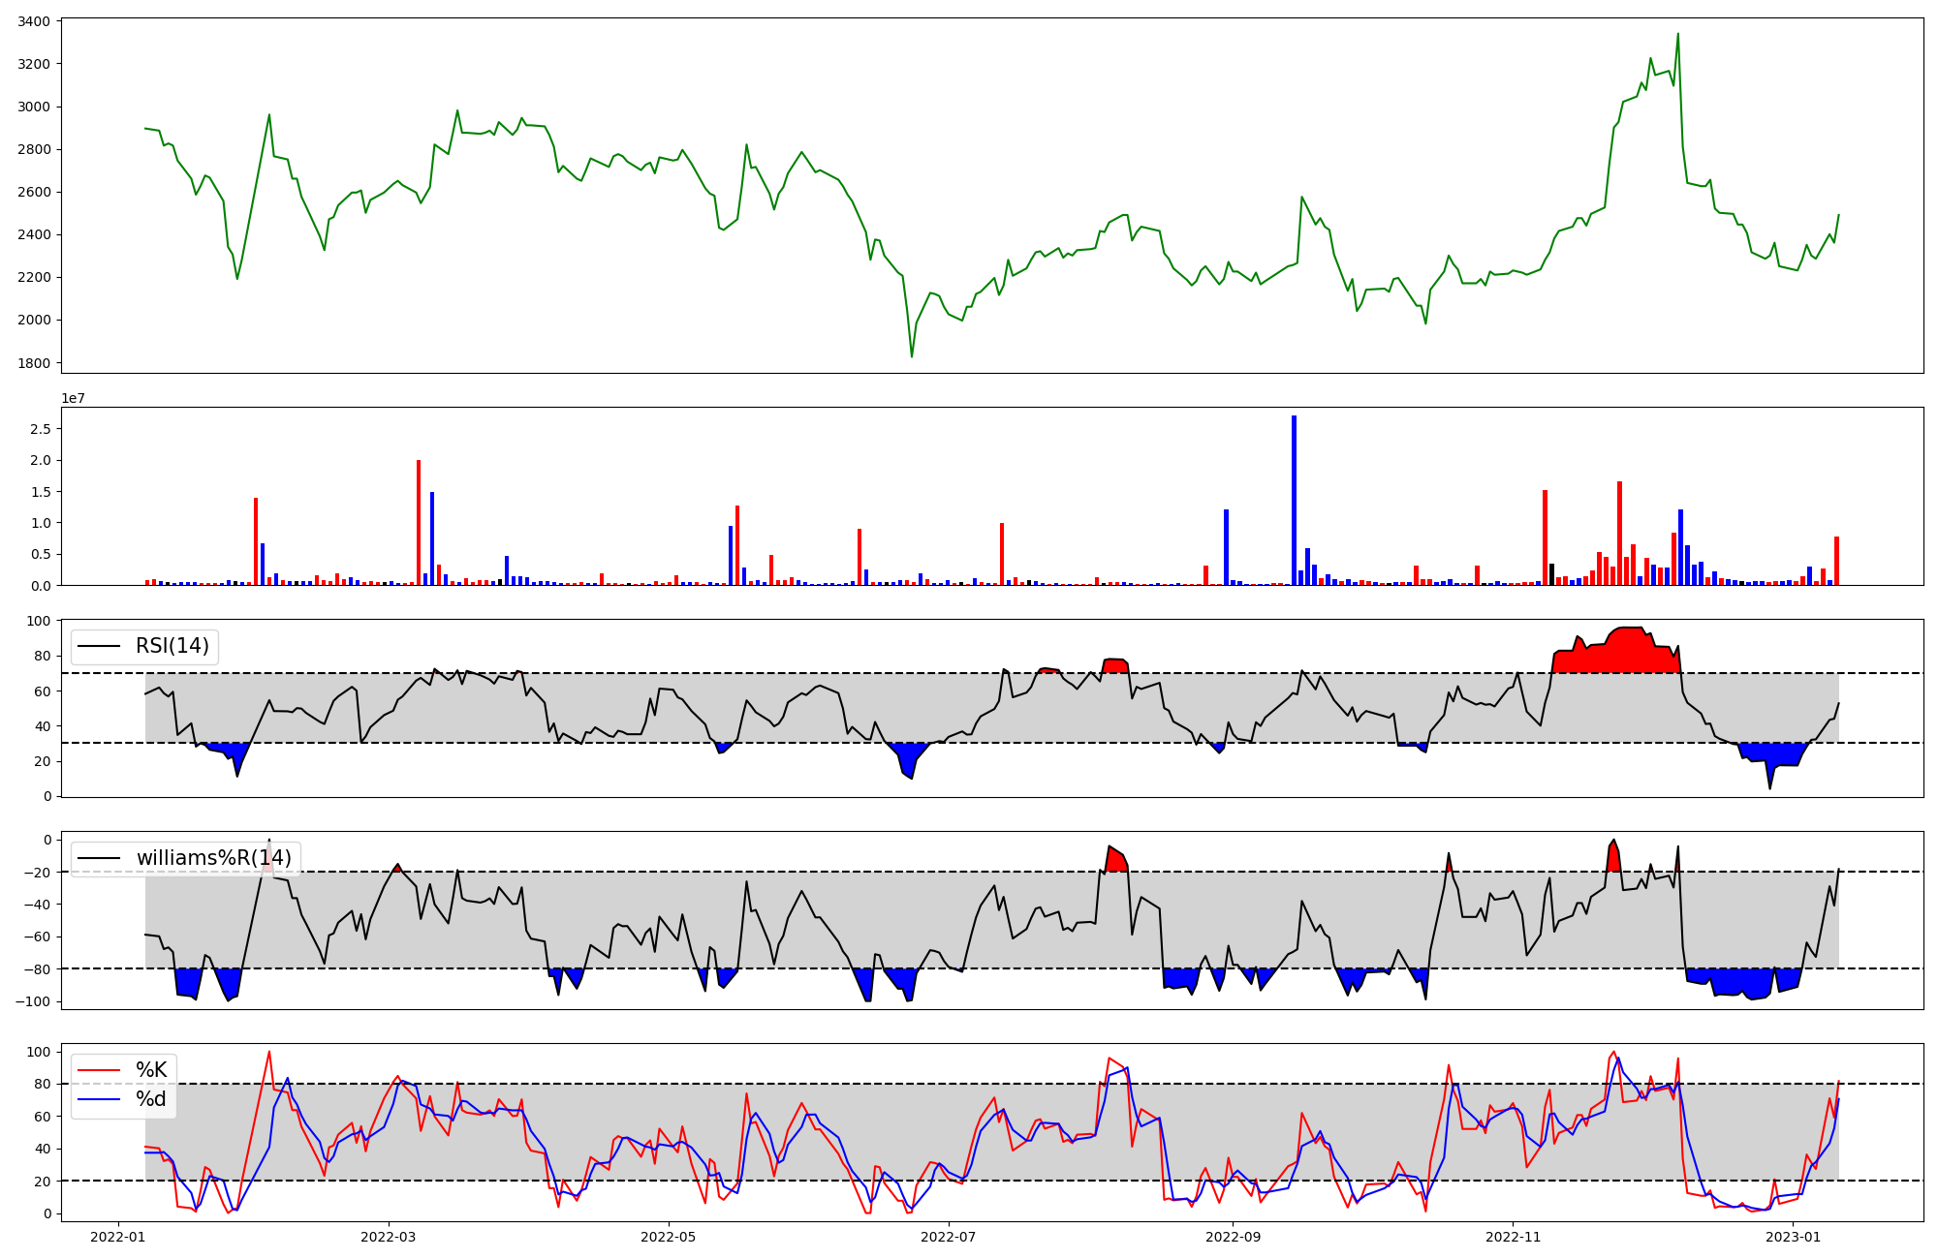Image resolution: width=1938 pixels, height=1259 pixels.
Task: Click the williams%R(14) legend label
Action: (213, 858)
